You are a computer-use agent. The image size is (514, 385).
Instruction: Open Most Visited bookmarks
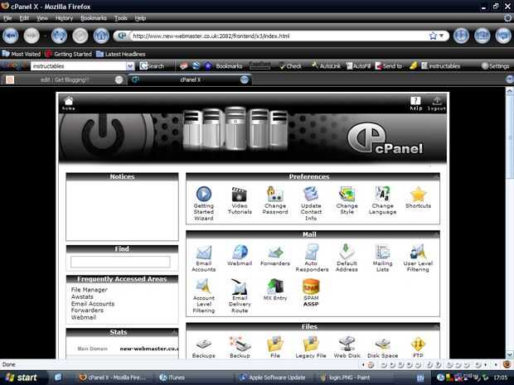22,54
